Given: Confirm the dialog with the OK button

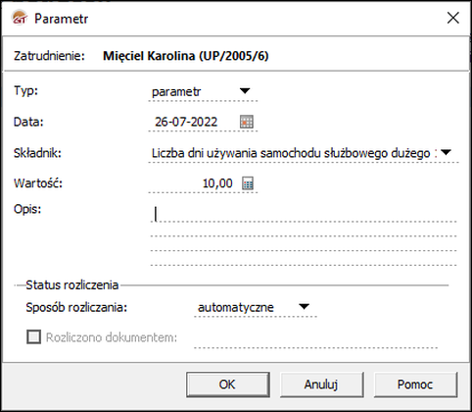Looking at the screenshot, I should coord(228,385).
